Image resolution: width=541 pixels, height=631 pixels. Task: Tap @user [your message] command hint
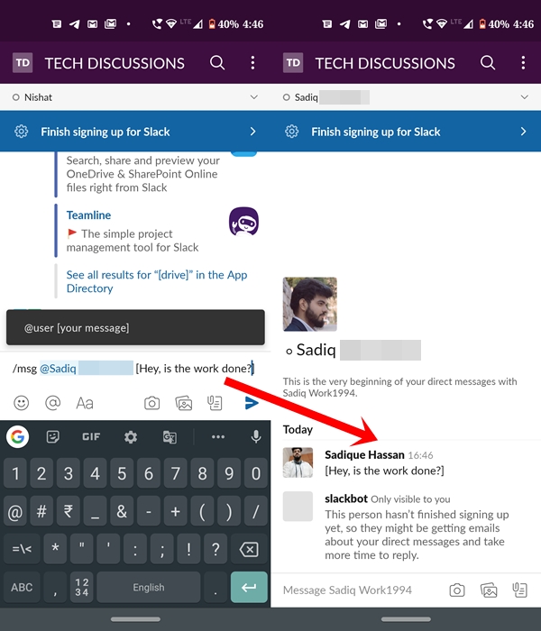(x=135, y=327)
